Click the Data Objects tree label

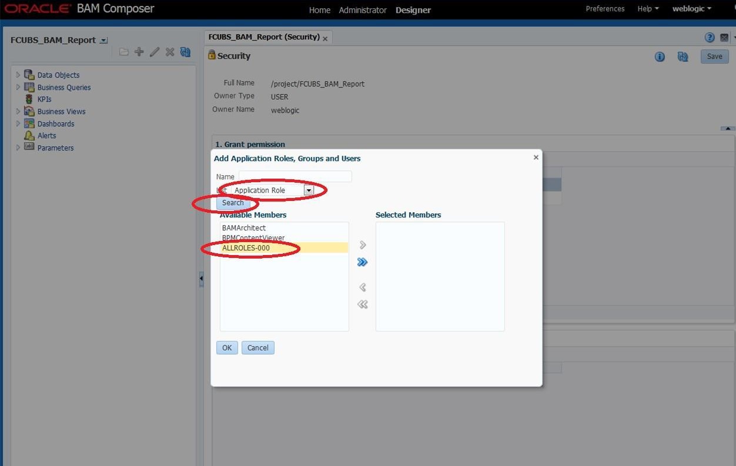[x=58, y=75]
